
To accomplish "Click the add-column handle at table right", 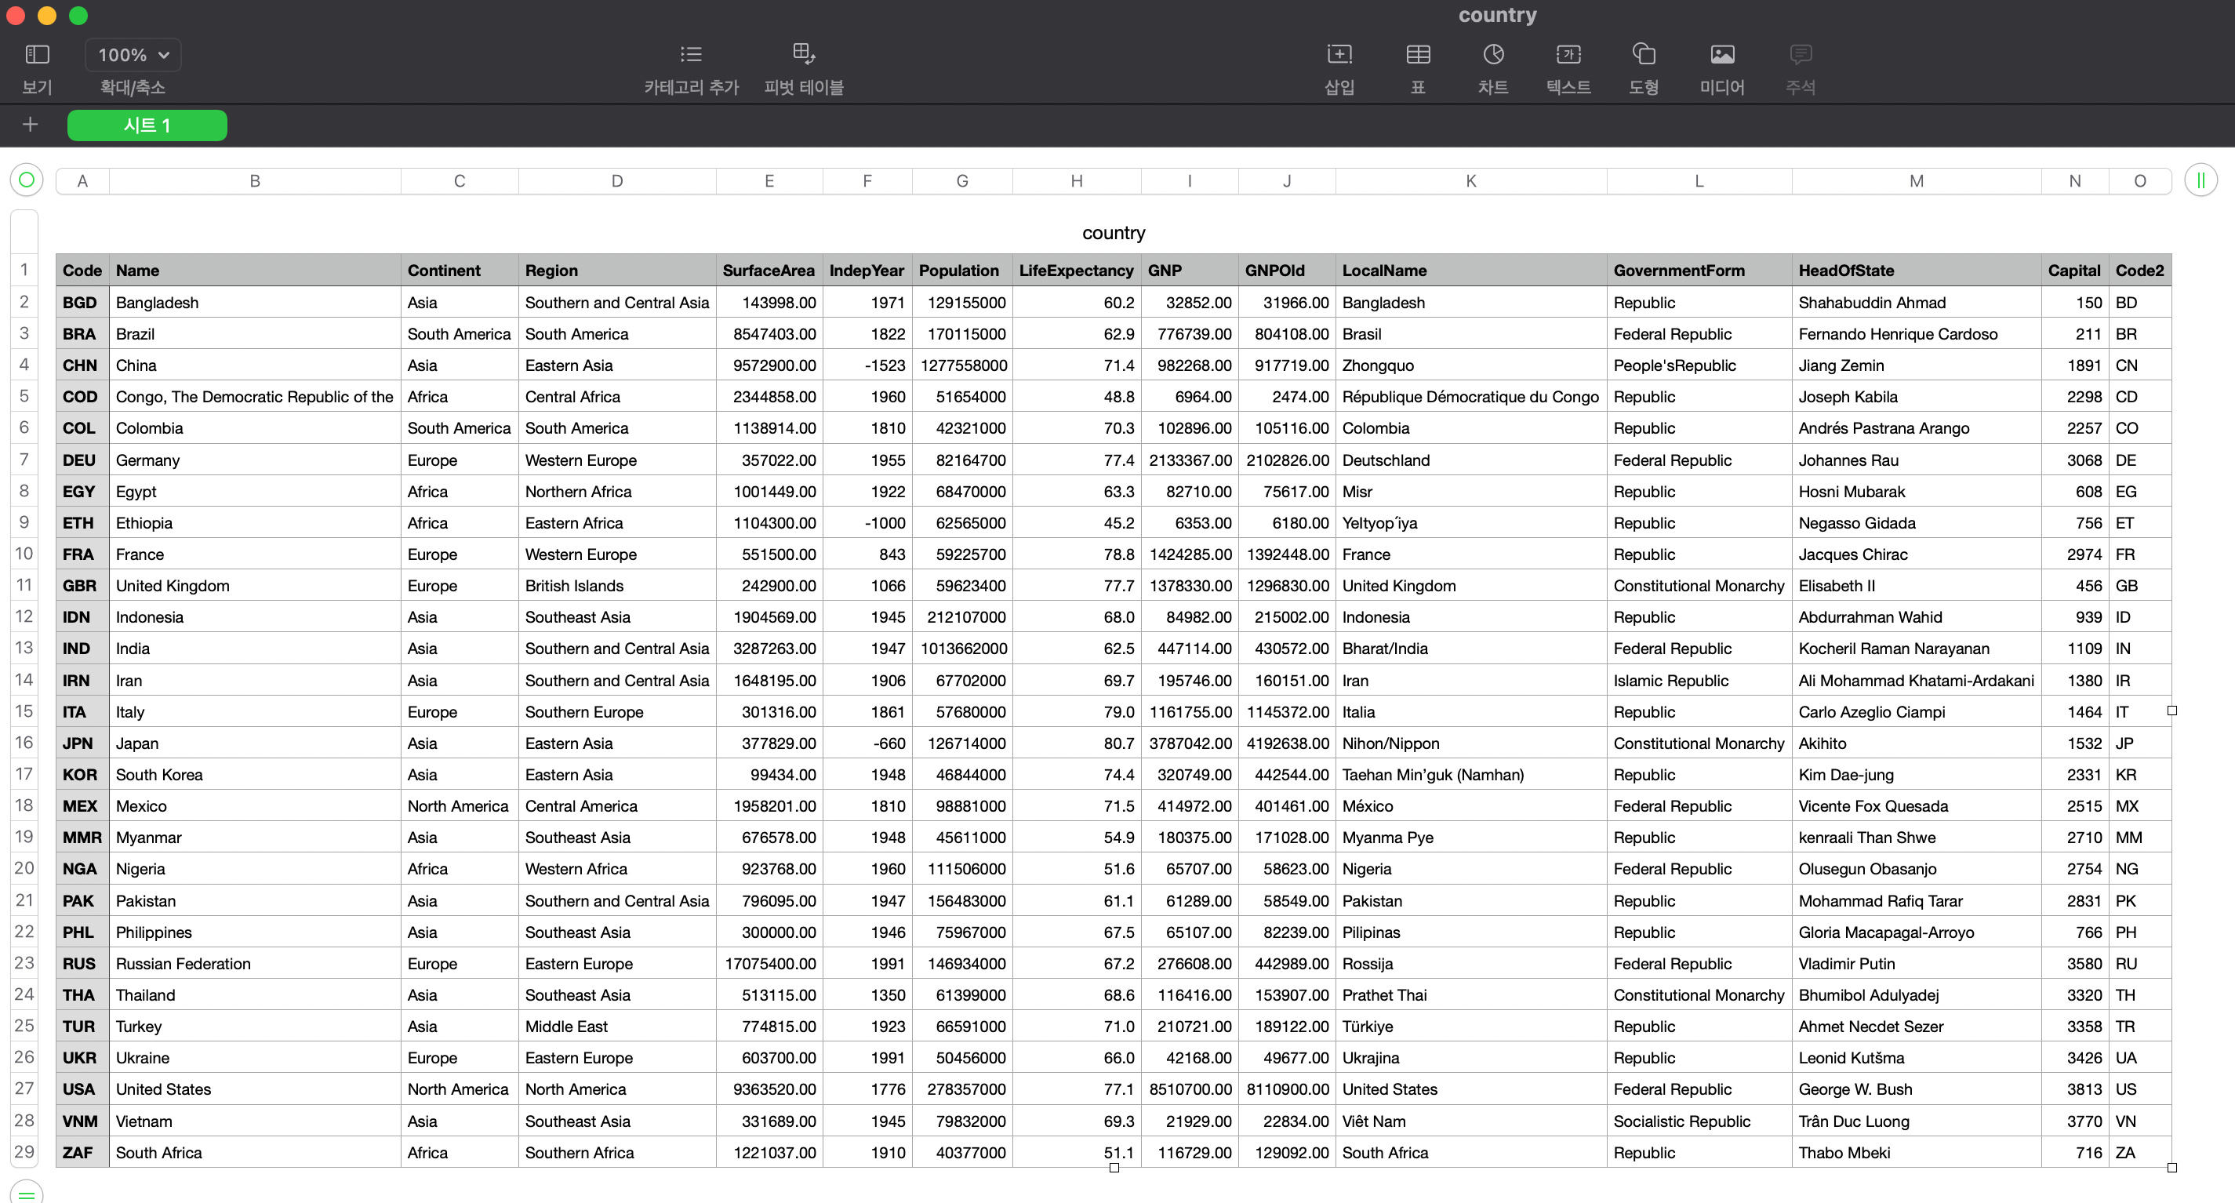I will tap(2200, 180).
